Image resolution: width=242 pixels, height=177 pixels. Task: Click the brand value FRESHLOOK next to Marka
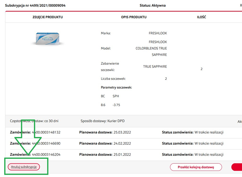pyautogui.click(x=158, y=33)
